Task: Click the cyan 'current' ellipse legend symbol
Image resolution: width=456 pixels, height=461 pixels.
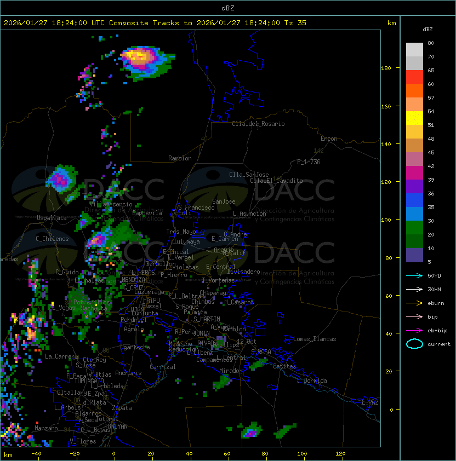Action: click(414, 344)
